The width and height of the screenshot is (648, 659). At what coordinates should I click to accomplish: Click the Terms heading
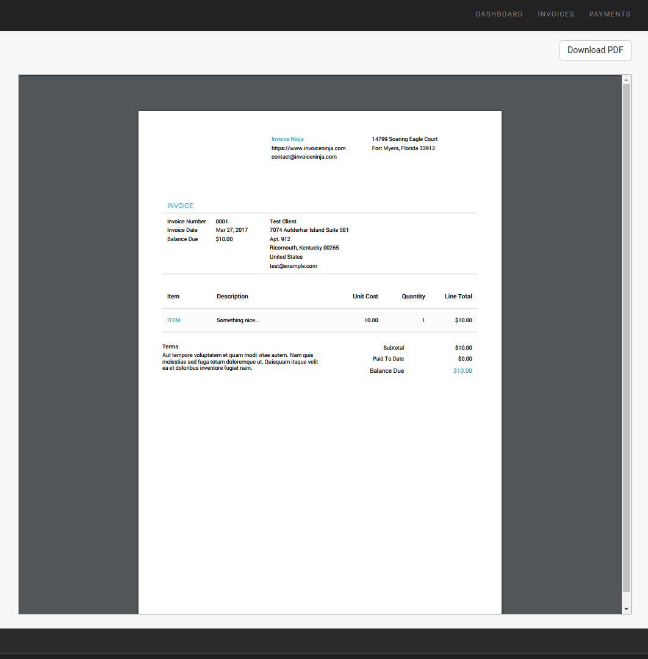click(x=170, y=347)
